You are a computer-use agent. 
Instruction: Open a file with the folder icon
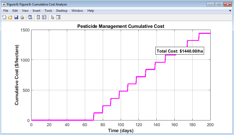(x=10, y=17)
